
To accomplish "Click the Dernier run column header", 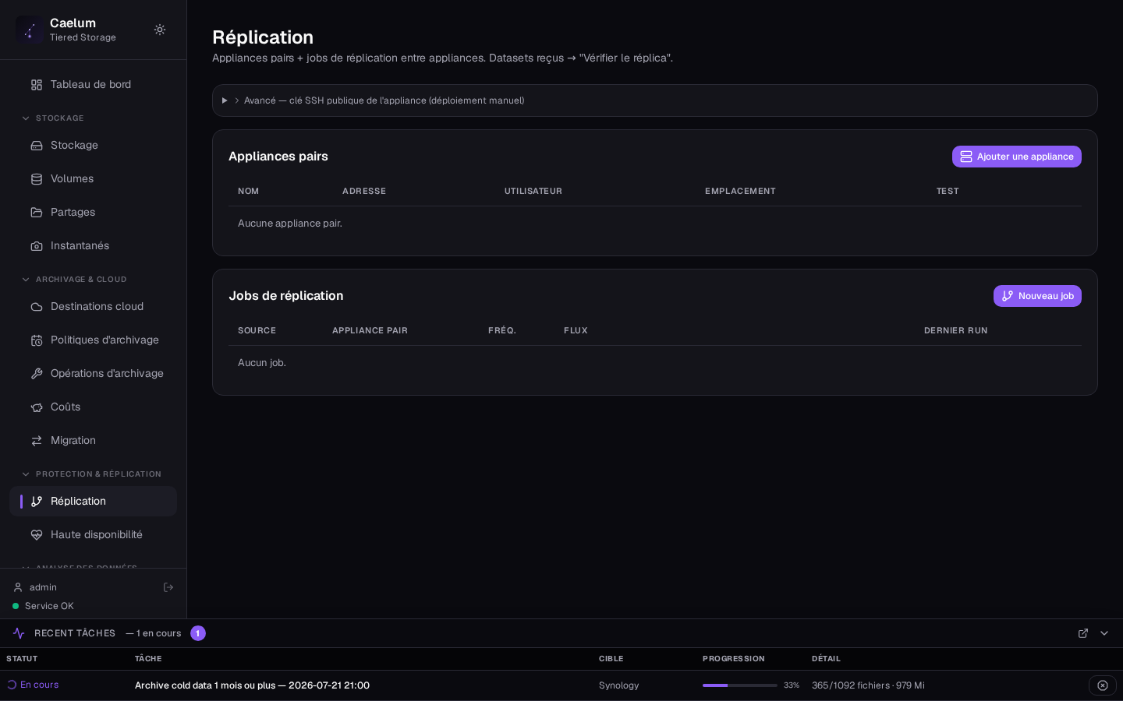I will click(x=956, y=330).
